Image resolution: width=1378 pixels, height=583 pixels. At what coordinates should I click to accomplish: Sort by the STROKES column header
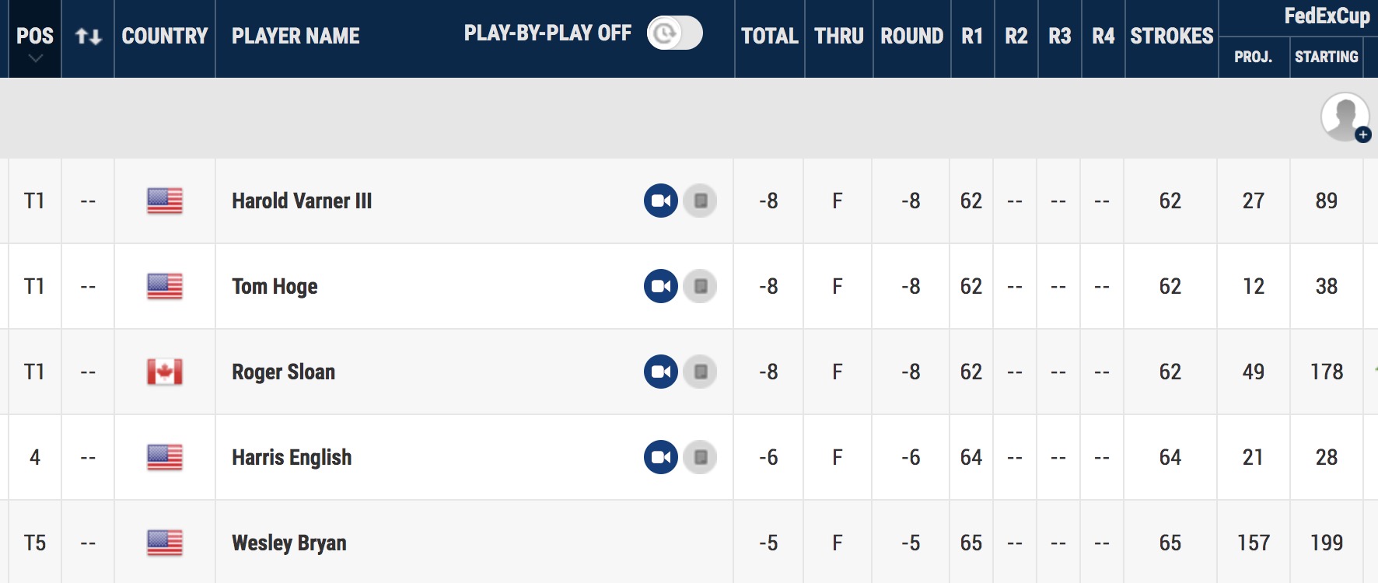pos(1171,37)
